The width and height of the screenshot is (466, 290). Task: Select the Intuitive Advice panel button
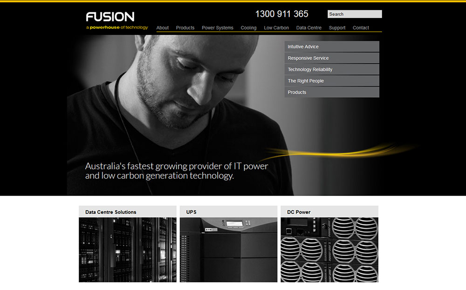(332, 47)
